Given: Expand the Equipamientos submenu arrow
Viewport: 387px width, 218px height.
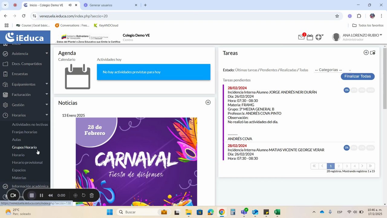Looking at the screenshot, I should [47, 84].
